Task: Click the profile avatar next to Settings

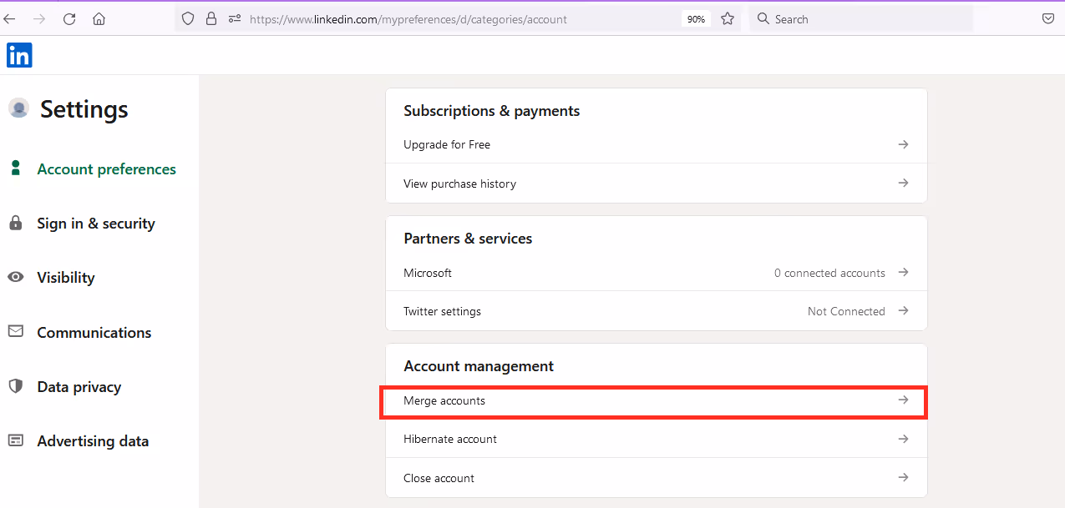Action: point(18,108)
